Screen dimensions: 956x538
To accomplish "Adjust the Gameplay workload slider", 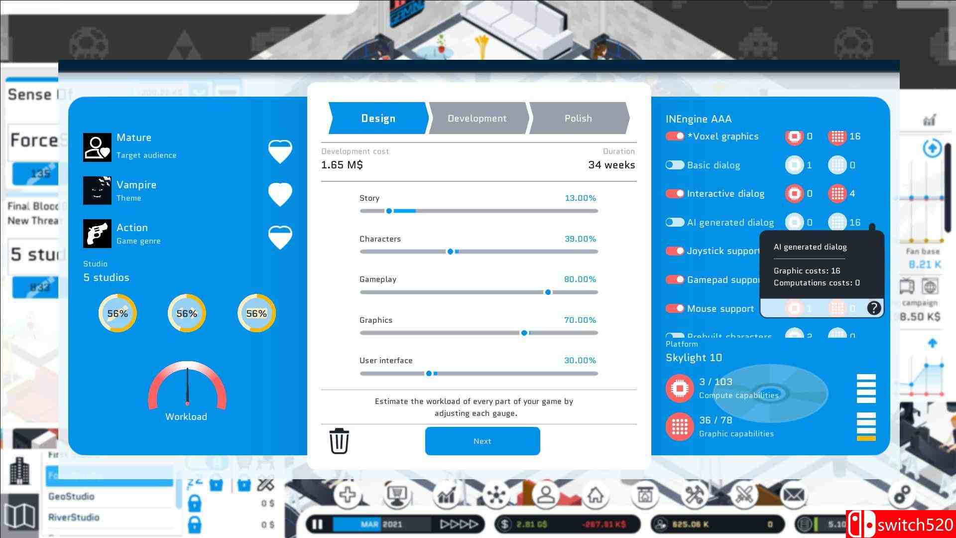I will coord(547,291).
